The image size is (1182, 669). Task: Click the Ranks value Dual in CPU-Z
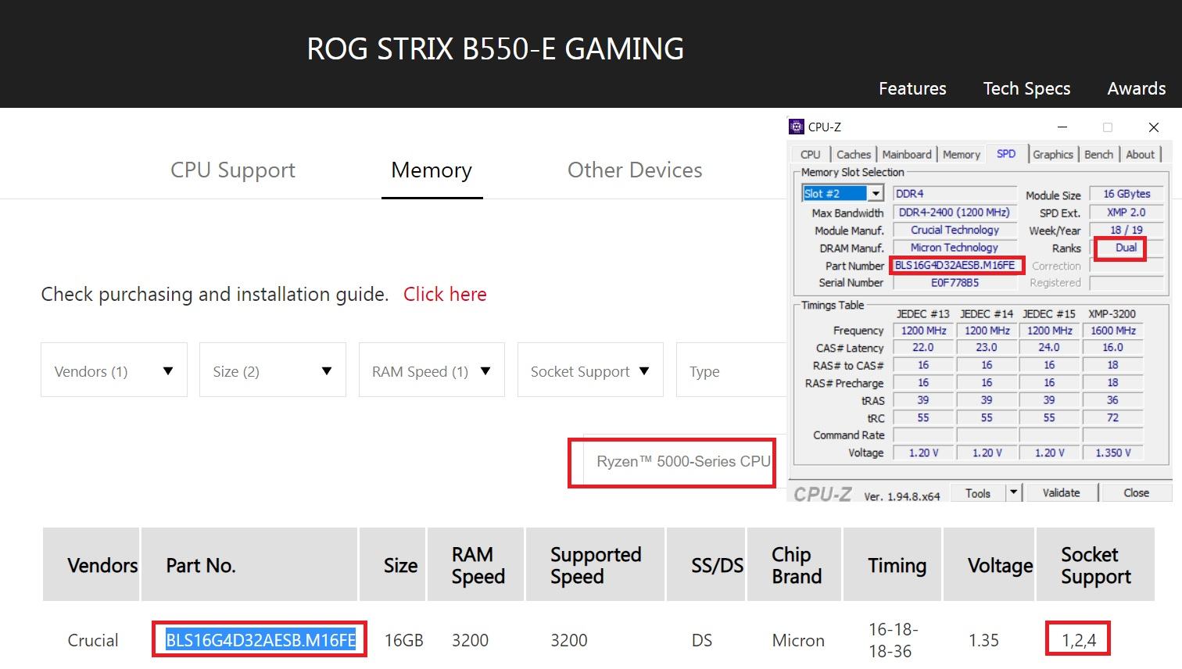click(1126, 248)
